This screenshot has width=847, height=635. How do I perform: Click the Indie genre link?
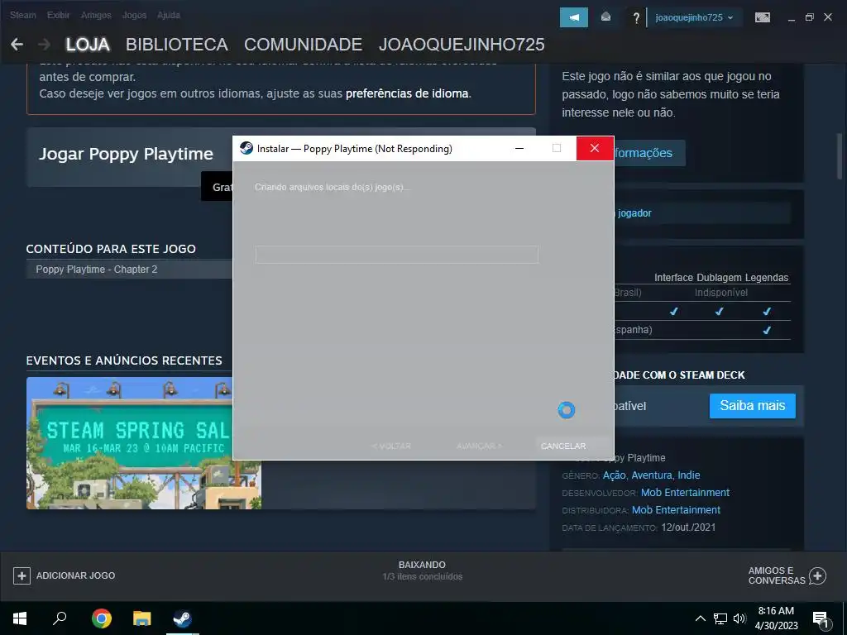[689, 475]
